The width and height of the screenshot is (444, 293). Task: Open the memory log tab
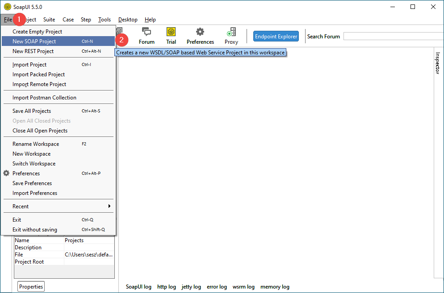tap(275, 287)
